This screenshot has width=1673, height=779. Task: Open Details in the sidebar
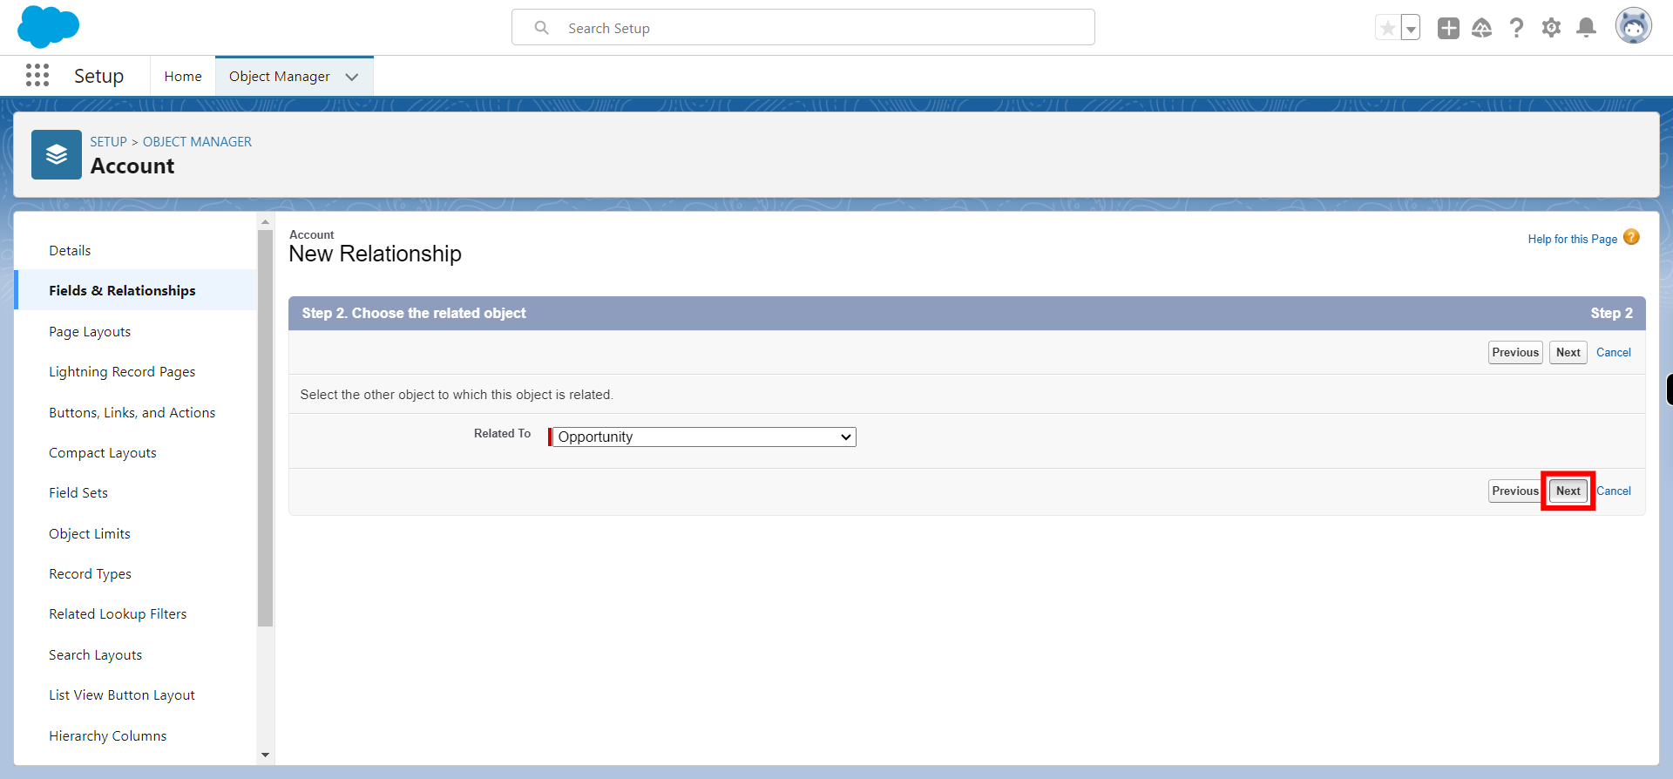[x=70, y=251]
